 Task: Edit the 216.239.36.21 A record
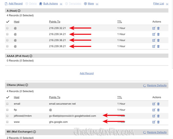[x=154, y=40]
